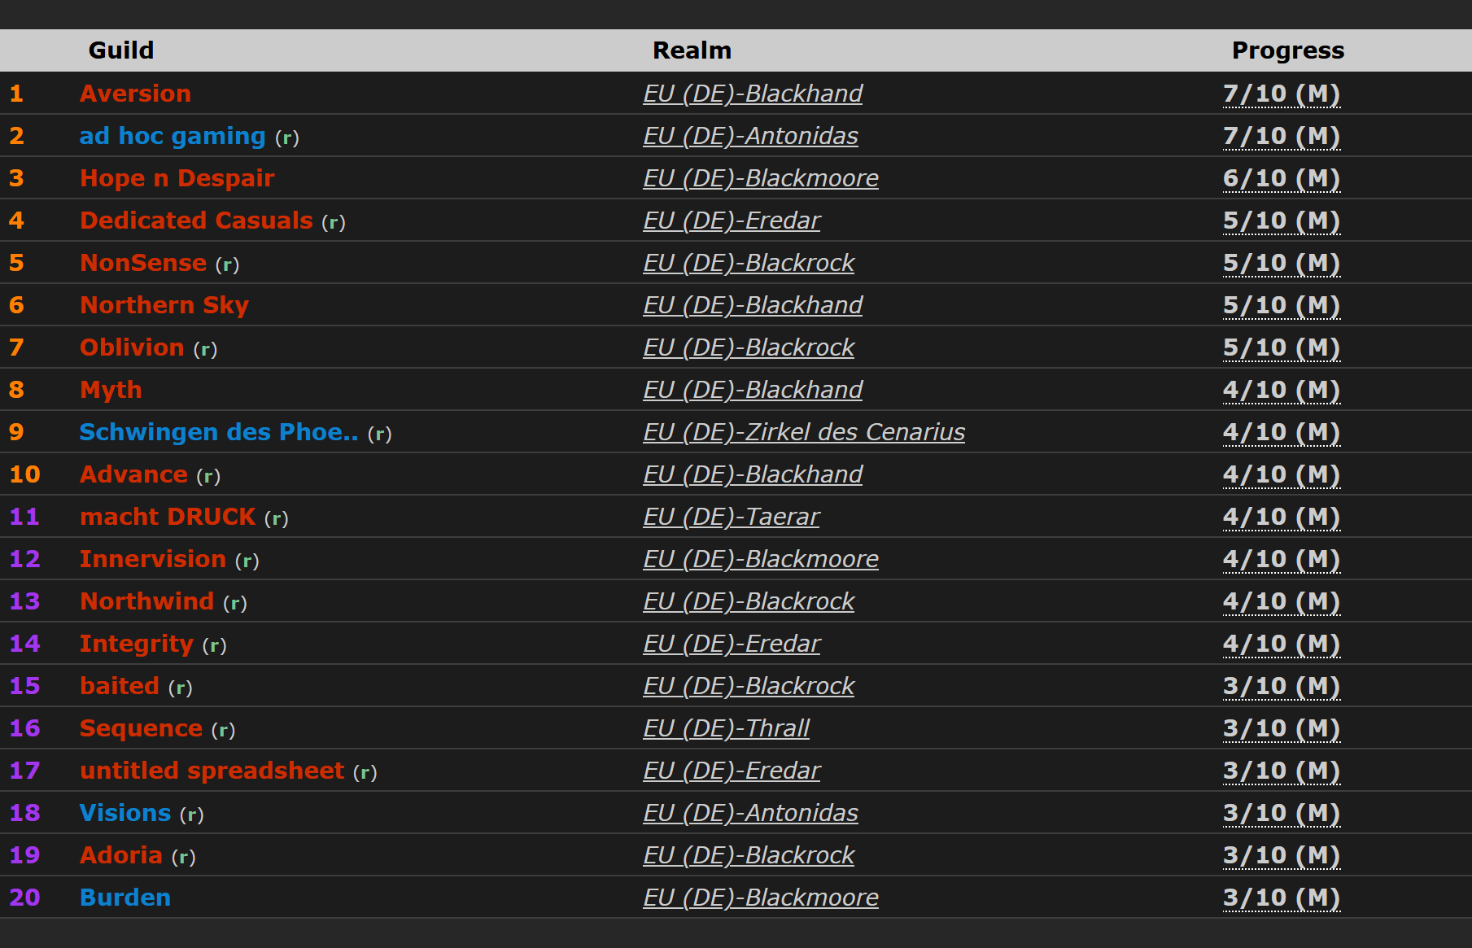Screen dimensions: 1472x948
Task: Click Aversion's 7/10 (M) progress
Action: pos(1282,94)
